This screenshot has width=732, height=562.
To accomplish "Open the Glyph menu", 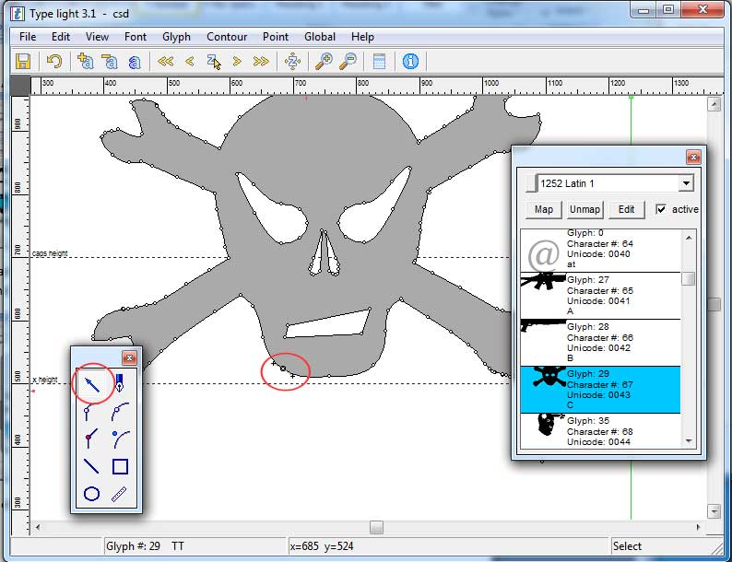I will pos(176,37).
